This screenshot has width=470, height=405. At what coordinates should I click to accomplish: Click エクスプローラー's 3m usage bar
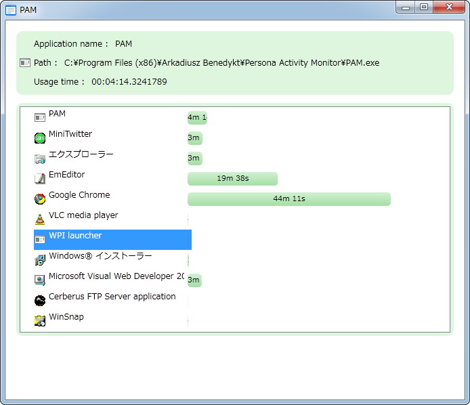[195, 158]
